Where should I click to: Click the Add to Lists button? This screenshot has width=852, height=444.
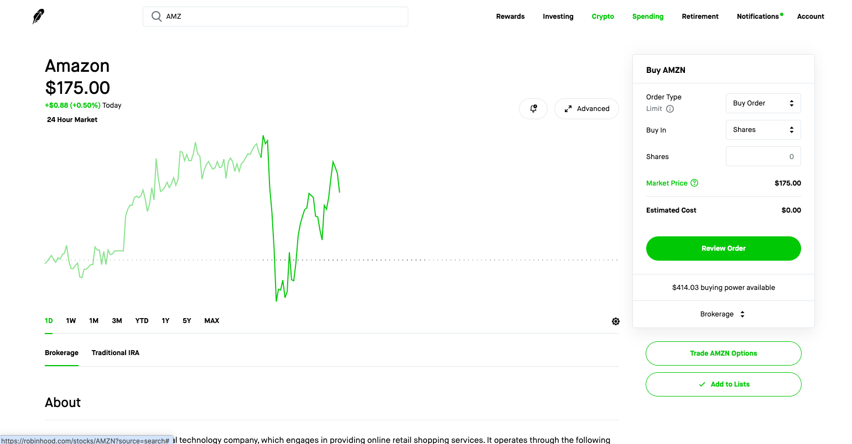(724, 384)
